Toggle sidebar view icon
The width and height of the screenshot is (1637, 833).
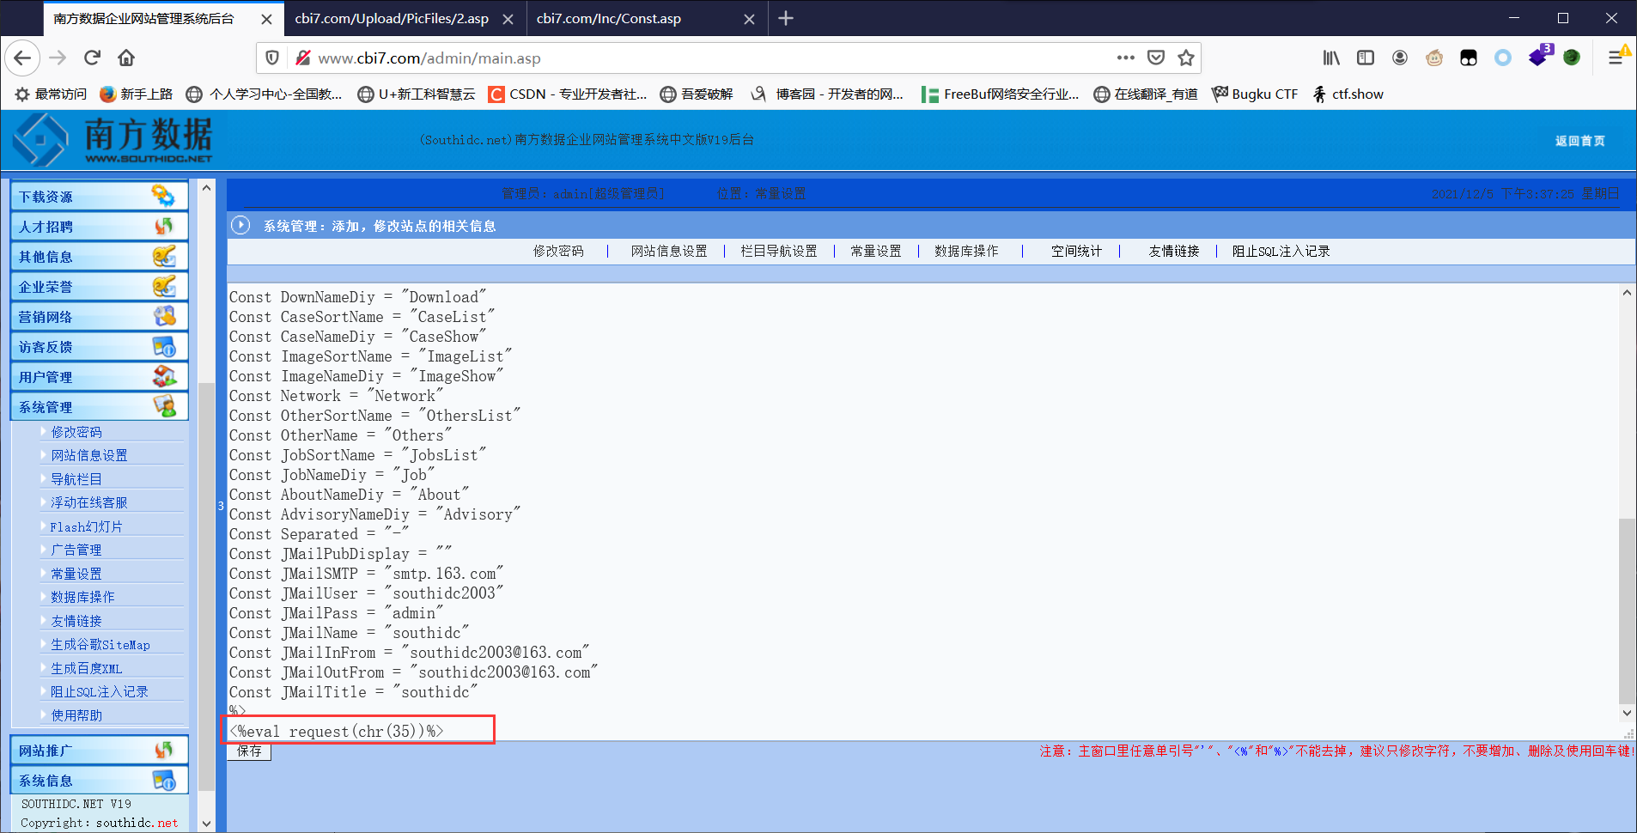click(1366, 58)
